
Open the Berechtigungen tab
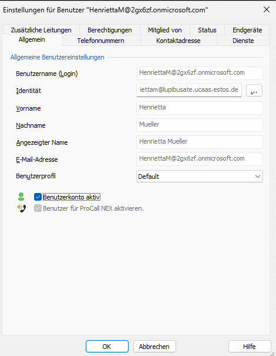pyautogui.click(x=110, y=30)
